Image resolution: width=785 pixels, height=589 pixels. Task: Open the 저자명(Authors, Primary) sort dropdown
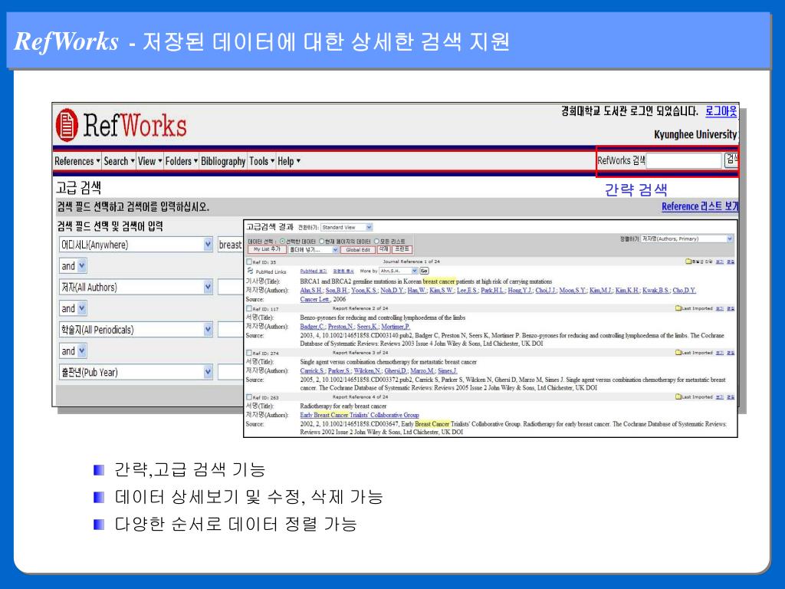click(687, 239)
